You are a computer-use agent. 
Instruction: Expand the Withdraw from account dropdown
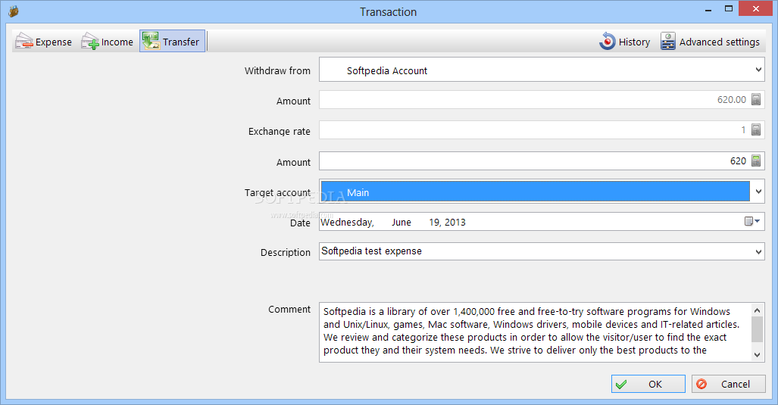click(758, 70)
